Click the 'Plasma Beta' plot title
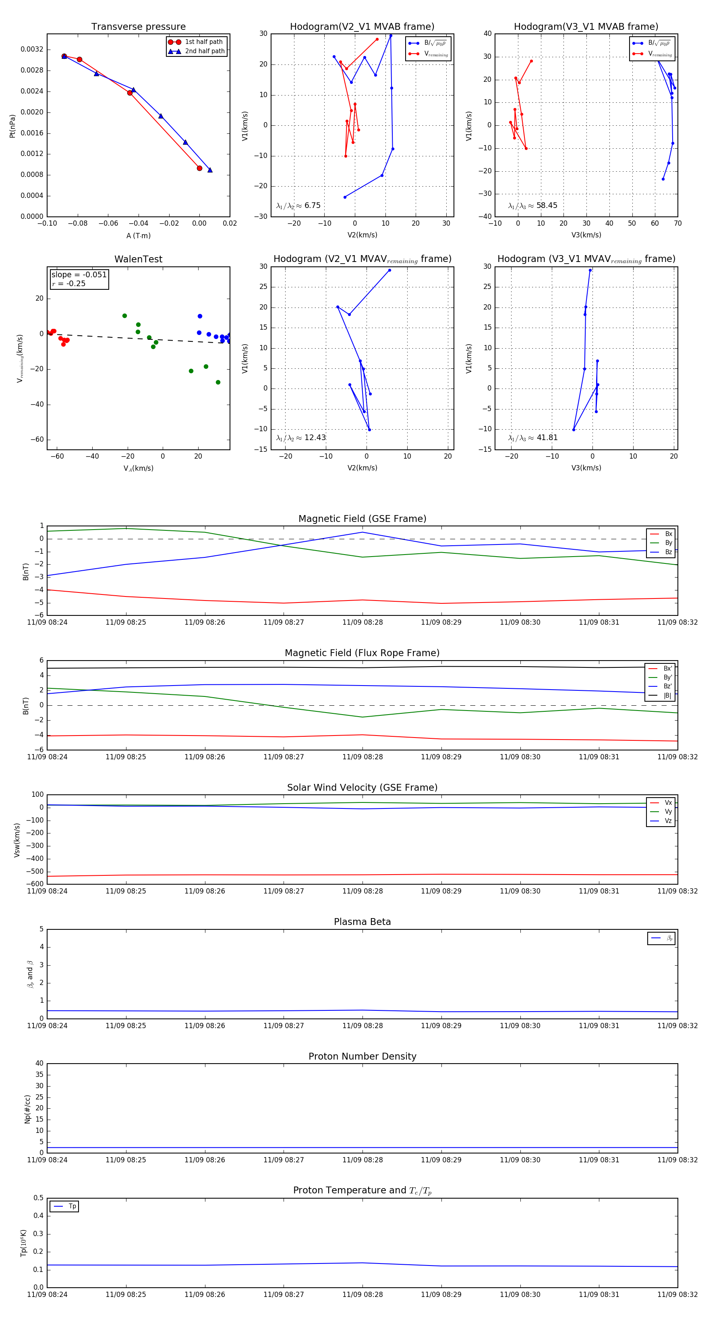The width and height of the screenshot is (725, 1330). [362, 922]
